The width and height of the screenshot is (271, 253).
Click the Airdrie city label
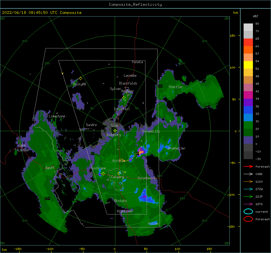pyautogui.click(x=119, y=161)
